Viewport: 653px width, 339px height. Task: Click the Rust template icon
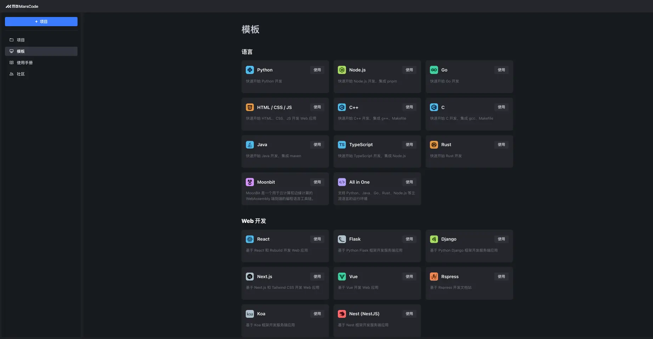[434, 145]
